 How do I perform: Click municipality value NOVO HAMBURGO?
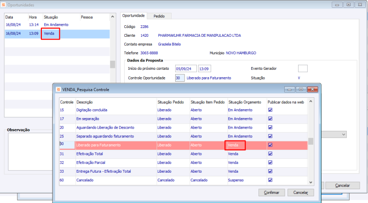241,53
